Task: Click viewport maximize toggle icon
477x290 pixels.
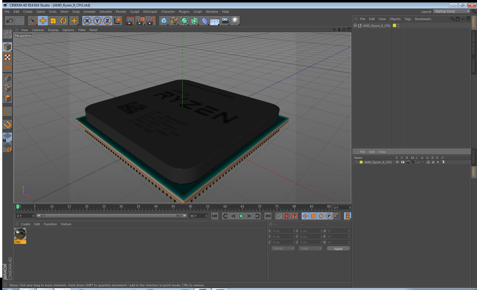Action: click(349, 30)
